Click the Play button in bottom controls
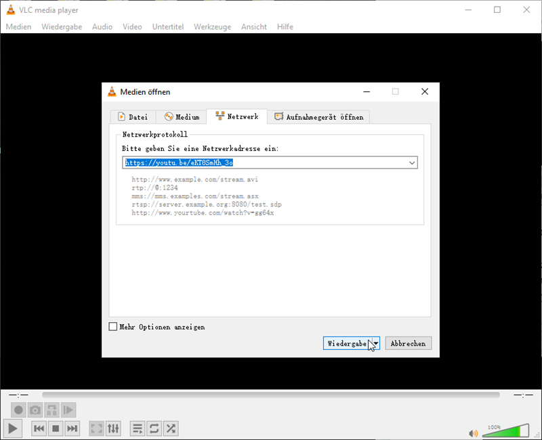The height and width of the screenshot is (440, 542). (x=13, y=428)
